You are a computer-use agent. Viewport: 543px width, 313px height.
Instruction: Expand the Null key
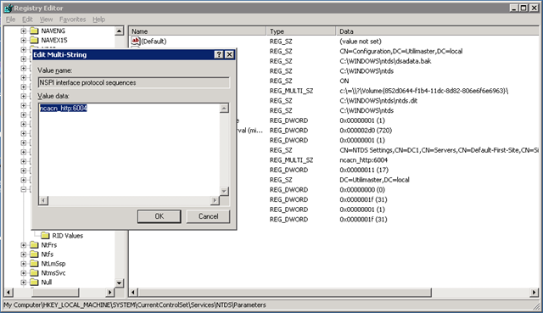pos(23,282)
